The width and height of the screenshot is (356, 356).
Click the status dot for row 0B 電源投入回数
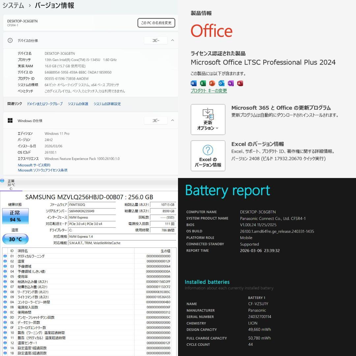[5, 307]
